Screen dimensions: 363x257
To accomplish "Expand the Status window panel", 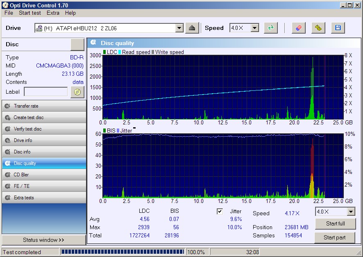I will point(44,240).
